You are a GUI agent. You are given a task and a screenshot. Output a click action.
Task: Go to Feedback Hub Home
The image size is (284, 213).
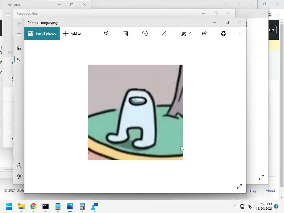[19, 48]
